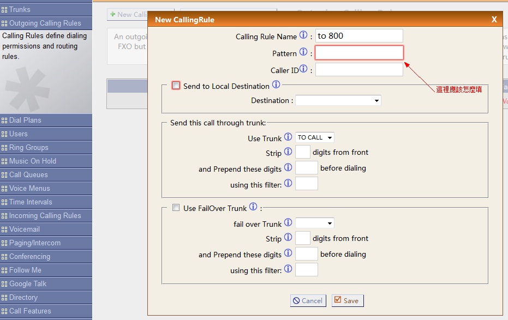The image size is (508, 320).
Task: Click info icon beside Send to Local Destination
Action: coord(276,84)
